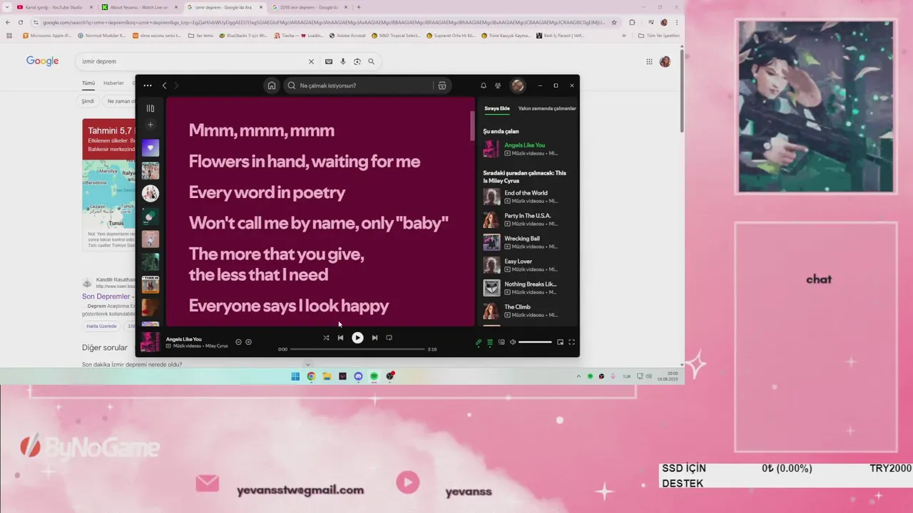The height and width of the screenshot is (513, 913).
Task: Skip to previous track
Action: tap(340, 338)
